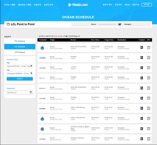Open the About menu item
The height and width of the screenshot is (145, 157).
[127, 5]
